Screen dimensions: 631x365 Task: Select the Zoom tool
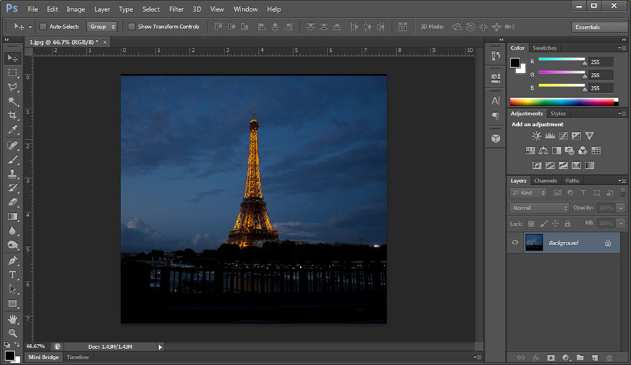pyautogui.click(x=13, y=333)
